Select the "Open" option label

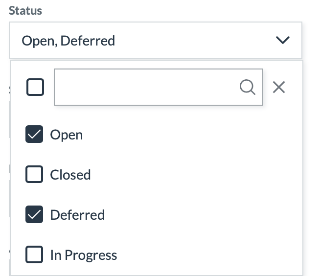coord(67,135)
